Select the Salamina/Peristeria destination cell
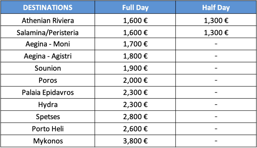Image resolution: width=257 pixels, height=148 pixels. tap(48, 33)
